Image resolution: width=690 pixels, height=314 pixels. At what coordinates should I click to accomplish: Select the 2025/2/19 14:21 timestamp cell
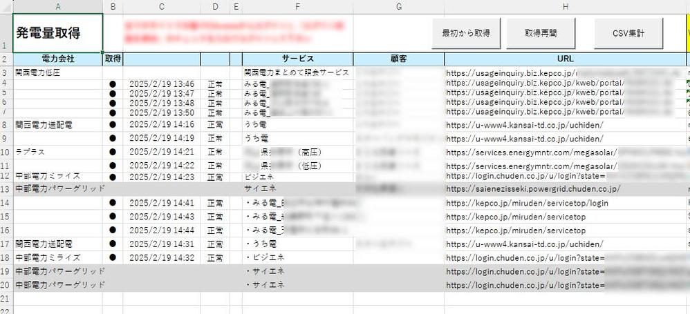click(x=162, y=152)
